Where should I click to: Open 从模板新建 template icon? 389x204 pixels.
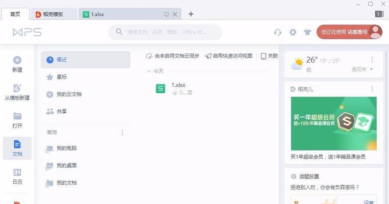pyautogui.click(x=17, y=88)
